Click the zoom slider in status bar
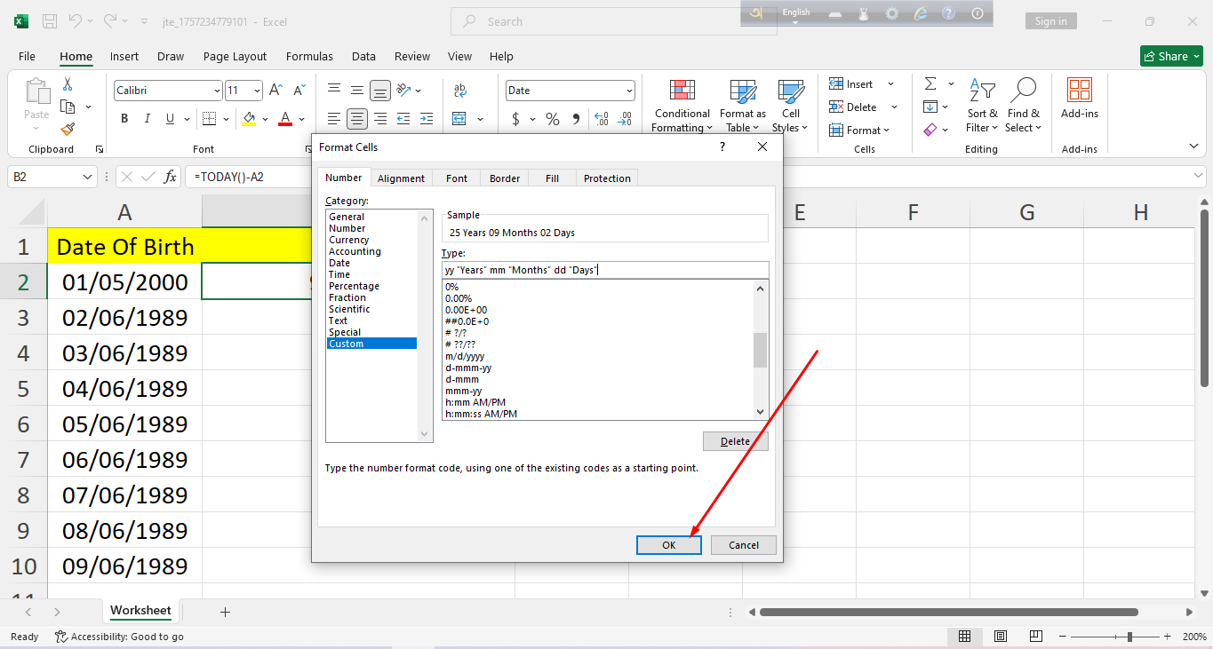The height and width of the screenshot is (649, 1213). point(1129,637)
